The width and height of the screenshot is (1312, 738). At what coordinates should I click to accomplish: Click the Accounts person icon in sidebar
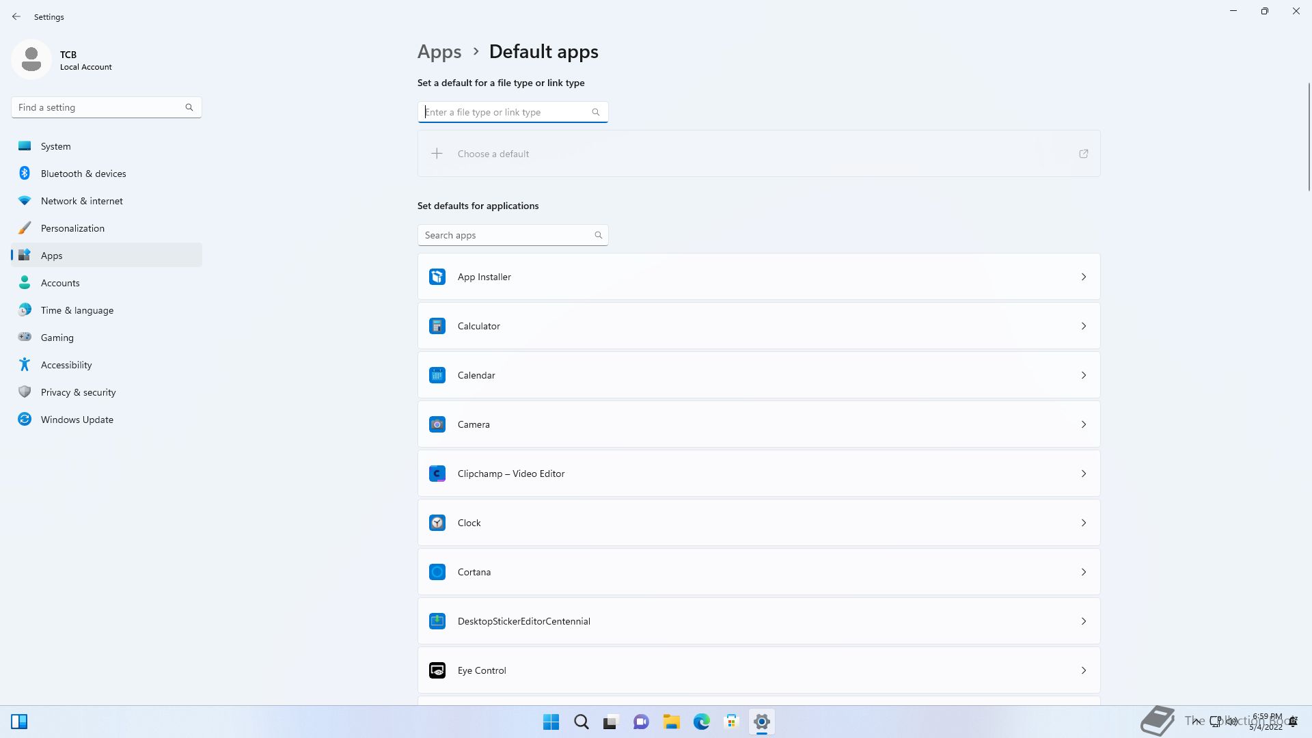pos(25,283)
